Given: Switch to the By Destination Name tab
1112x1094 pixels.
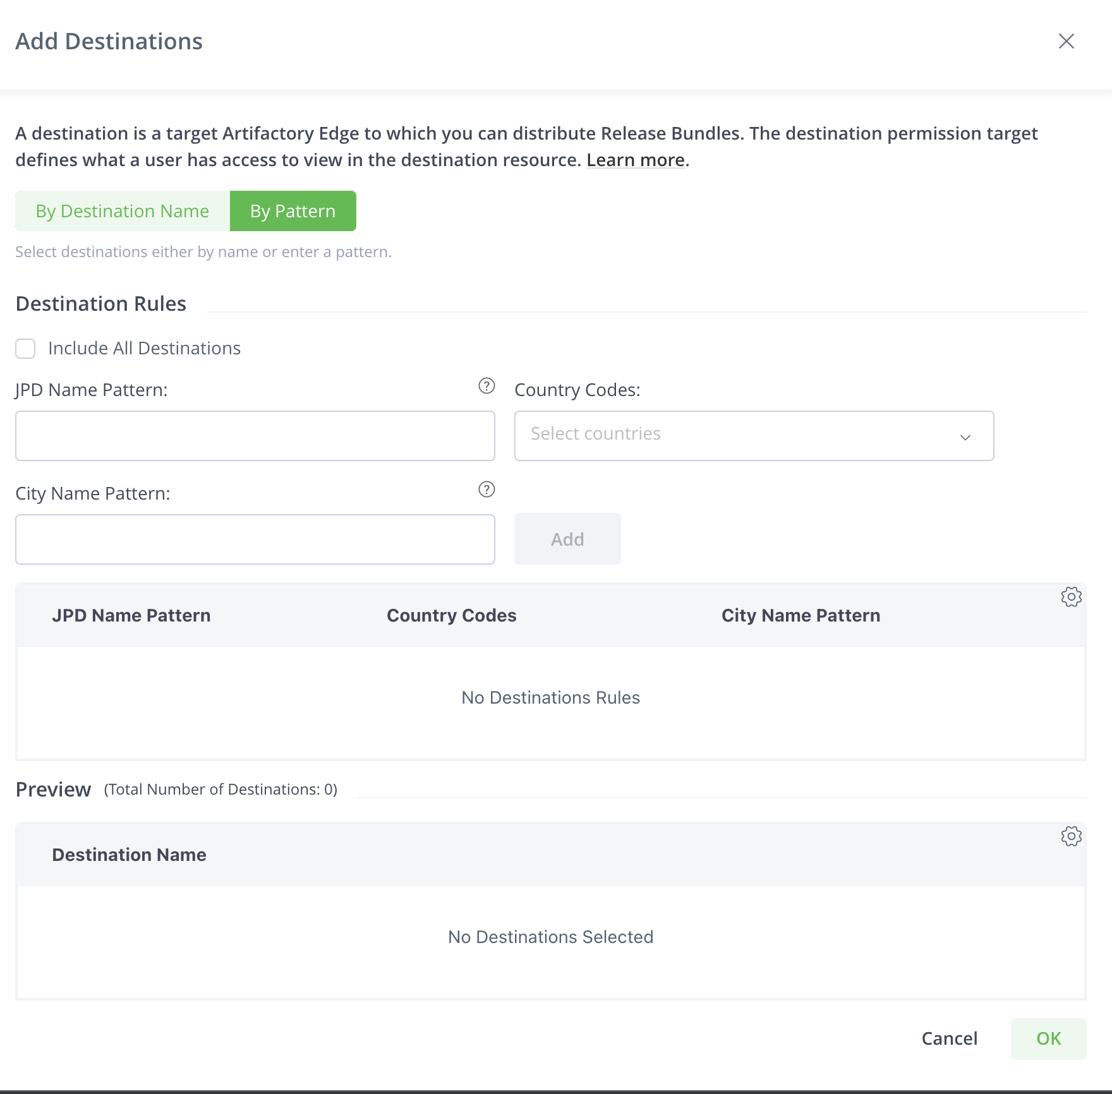Looking at the screenshot, I should point(123,210).
